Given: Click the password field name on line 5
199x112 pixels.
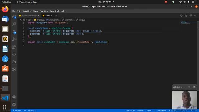Looking at the screenshot, I should (35, 34).
